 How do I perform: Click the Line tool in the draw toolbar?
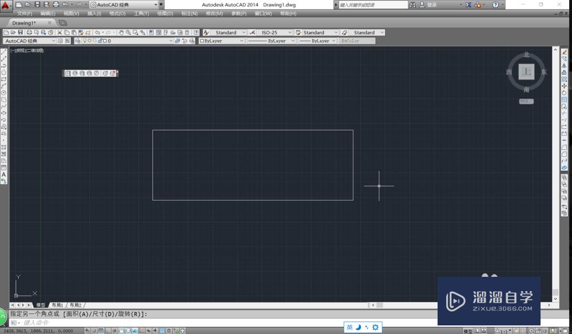(x=4, y=52)
